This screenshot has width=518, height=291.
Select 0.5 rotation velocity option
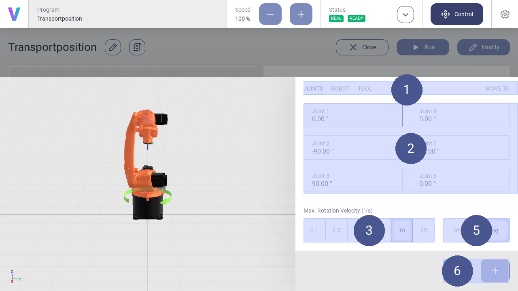336,230
